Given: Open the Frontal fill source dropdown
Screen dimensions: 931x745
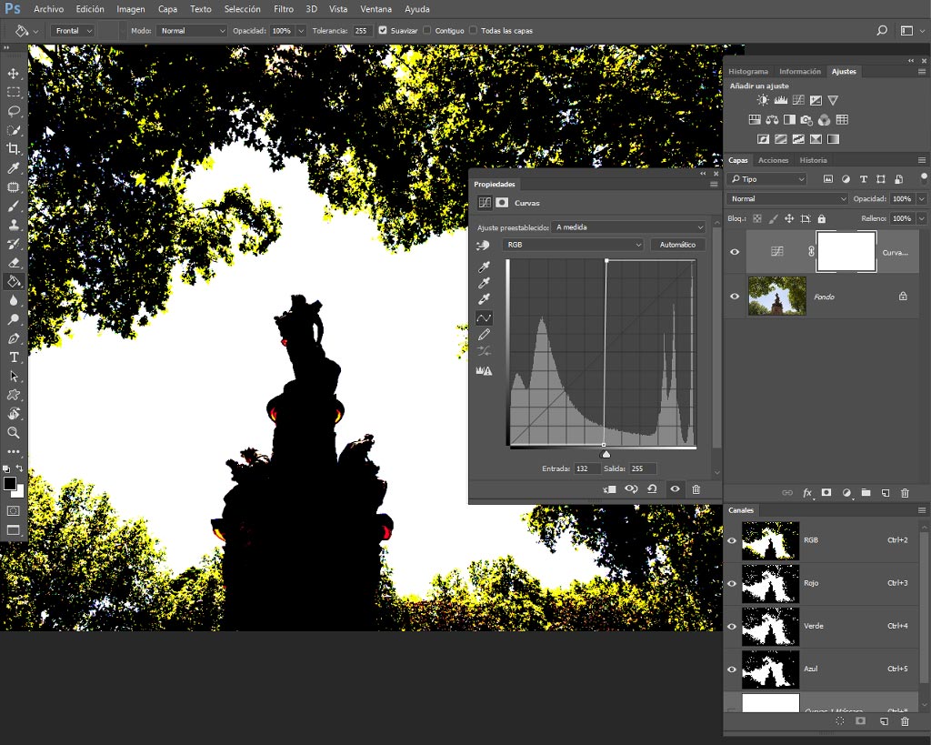Looking at the screenshot, I should [x=73, y=30].
